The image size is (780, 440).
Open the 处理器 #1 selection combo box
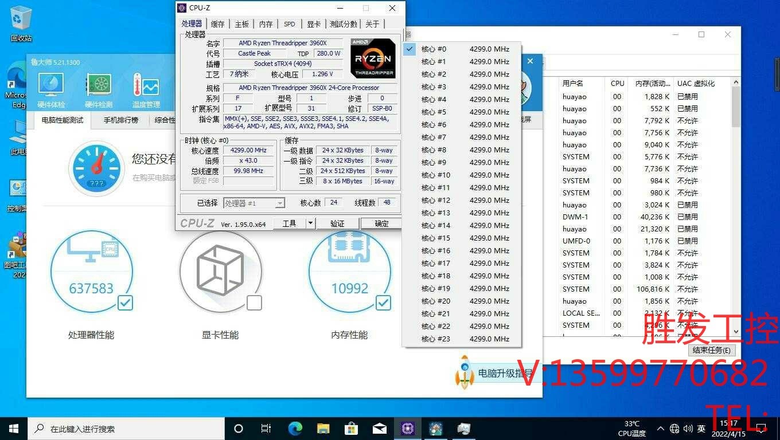pyautogui.click(x=254, y=203)
